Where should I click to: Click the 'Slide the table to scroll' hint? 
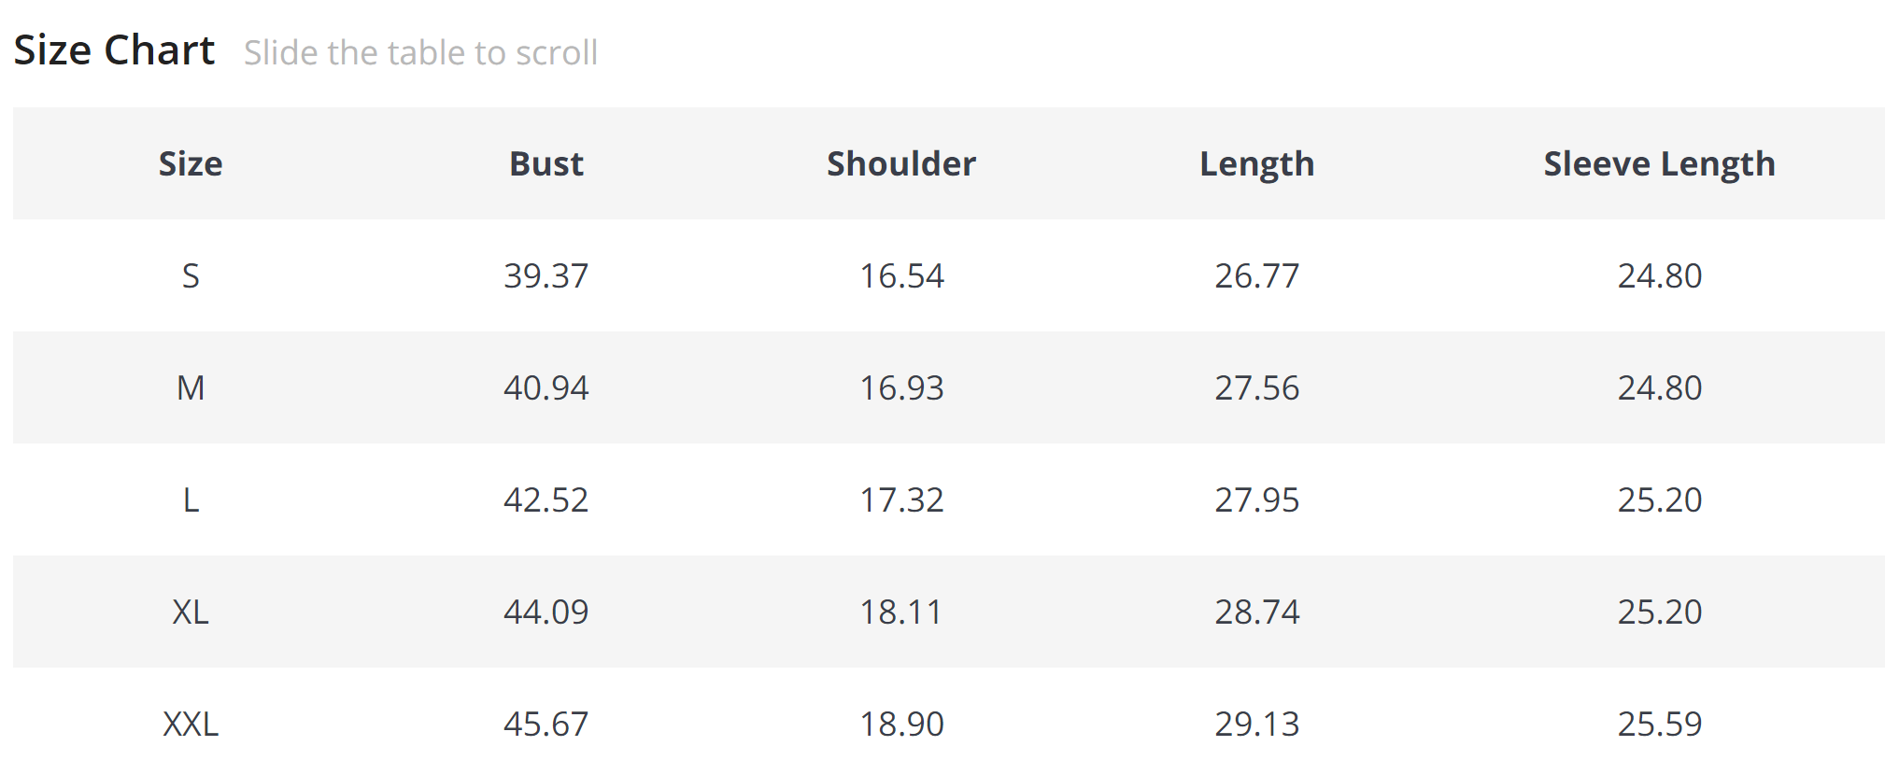click(420, 53)
